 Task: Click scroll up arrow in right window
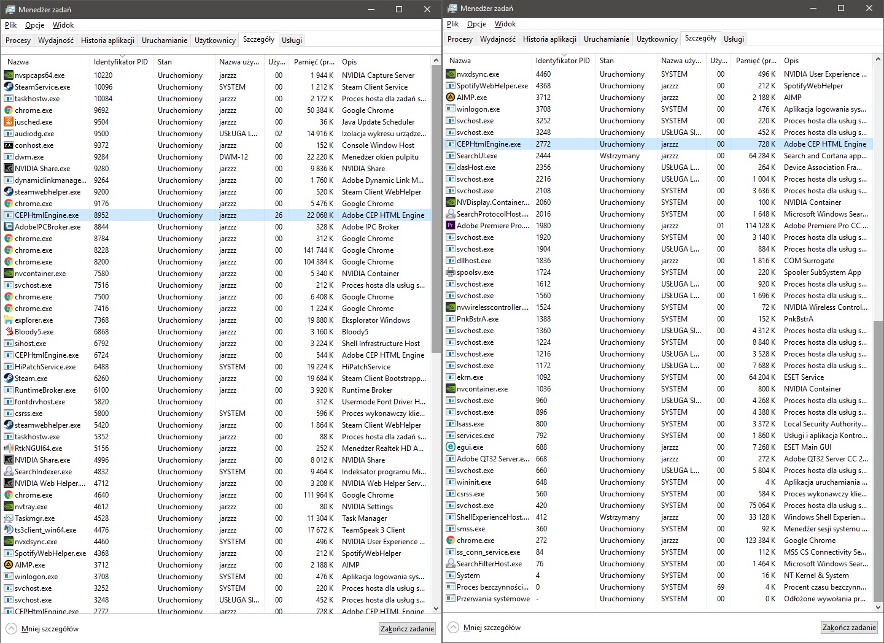[878, 60]
